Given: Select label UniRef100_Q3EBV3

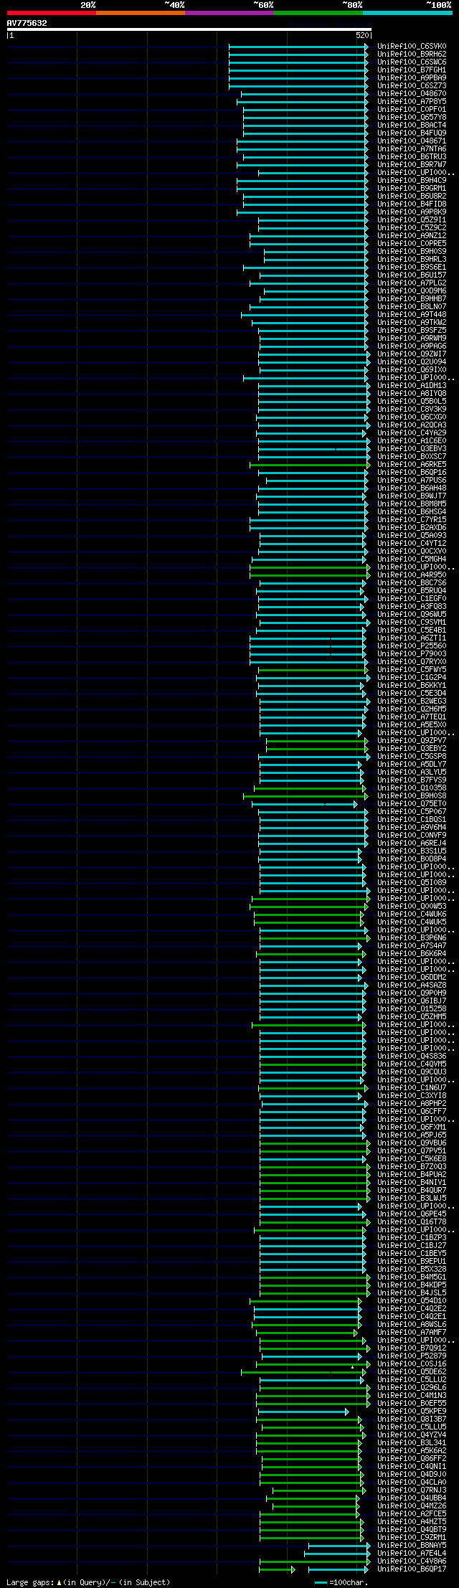Looking at the screenshot, I should point(412,448).
